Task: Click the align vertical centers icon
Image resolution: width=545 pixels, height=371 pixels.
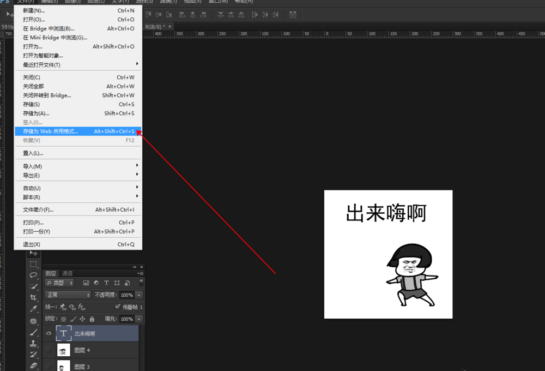Action: point(159,15)
